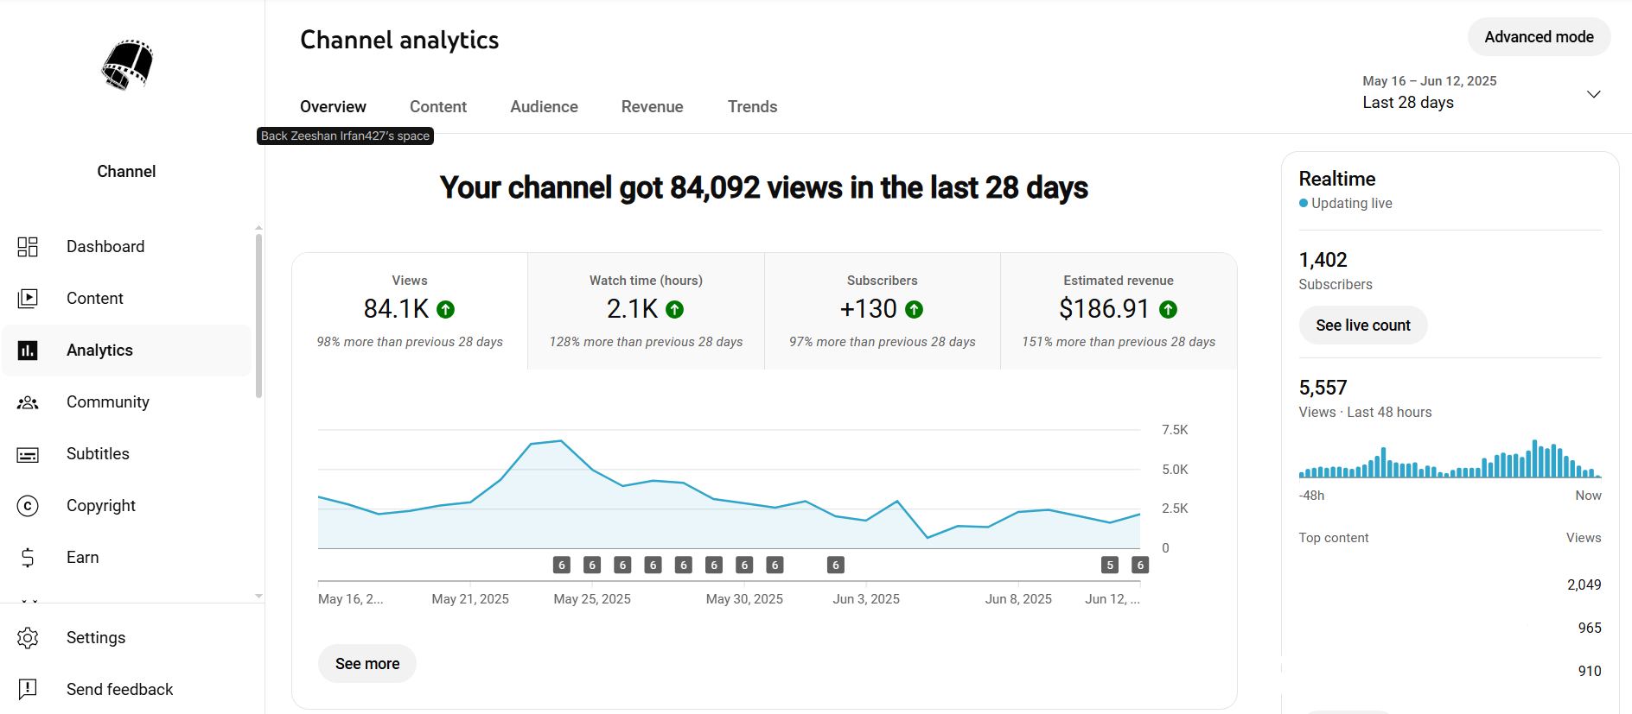Viewport: 1632px width, 714px height.
Task: Open Settings gear icon
Action: coord(28,638)
